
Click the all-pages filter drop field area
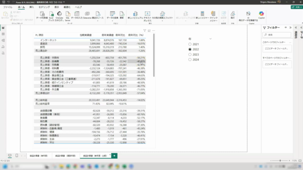tap(276, 64)
